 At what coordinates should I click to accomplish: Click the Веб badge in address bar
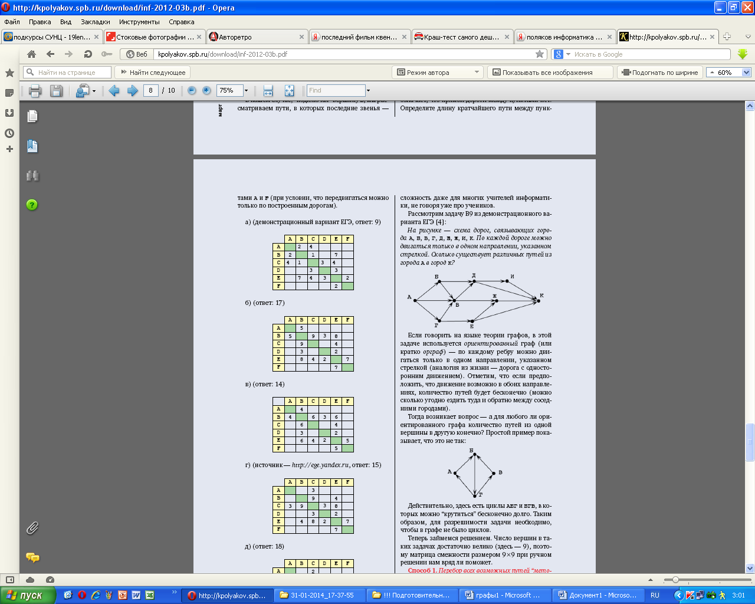pyautogui.click(x=137, y=54)
